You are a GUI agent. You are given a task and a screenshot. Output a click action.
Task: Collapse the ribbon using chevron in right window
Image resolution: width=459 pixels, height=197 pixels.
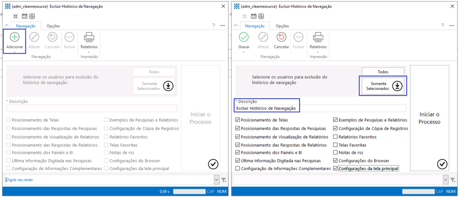236,26
